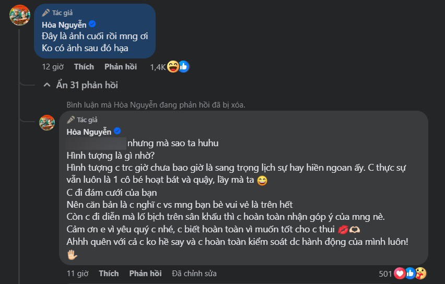Collapse replies via Ẩn 31 phản hồi

(x=81, y=85)
